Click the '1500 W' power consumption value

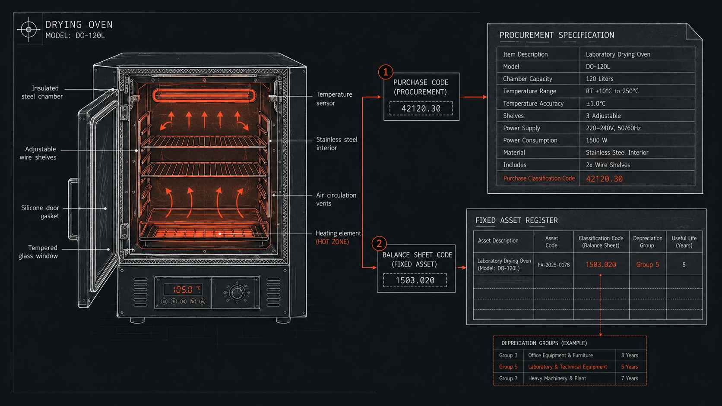(596, 140)
